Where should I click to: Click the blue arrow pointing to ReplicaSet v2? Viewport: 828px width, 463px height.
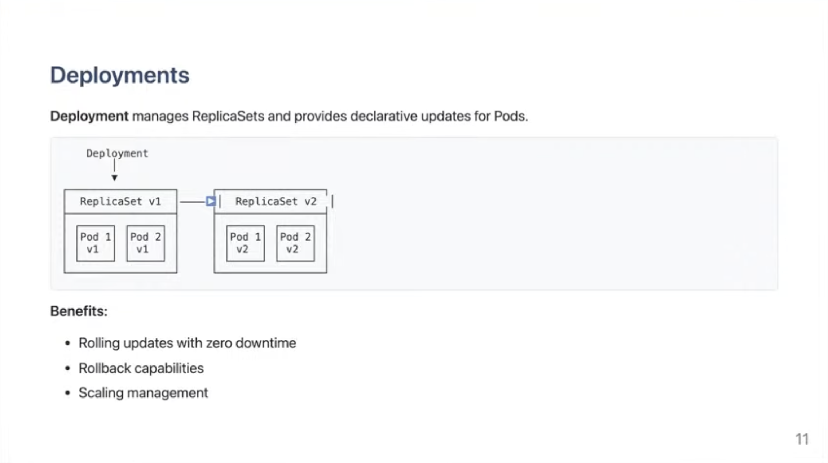click(211, 201)
